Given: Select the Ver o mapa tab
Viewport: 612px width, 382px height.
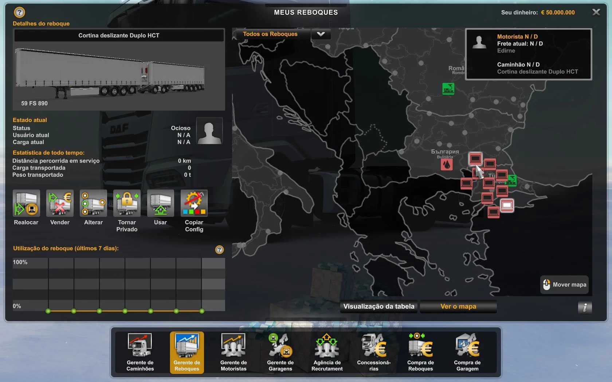Looking at the screenshot, I should coord(458,306).
